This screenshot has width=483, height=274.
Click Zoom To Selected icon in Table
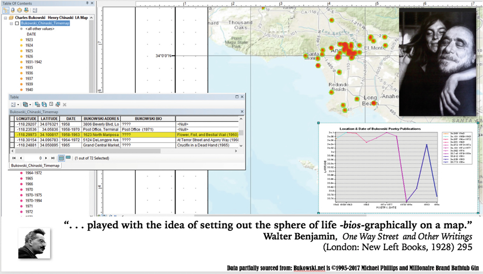tap(58, 104)
